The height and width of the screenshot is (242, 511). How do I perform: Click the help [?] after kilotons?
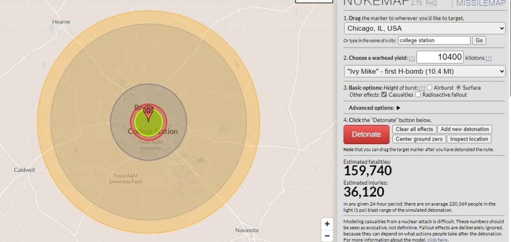click(x=489, y=58)
